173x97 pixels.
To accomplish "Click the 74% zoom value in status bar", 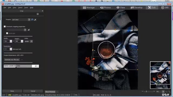I will click(76, 95).
